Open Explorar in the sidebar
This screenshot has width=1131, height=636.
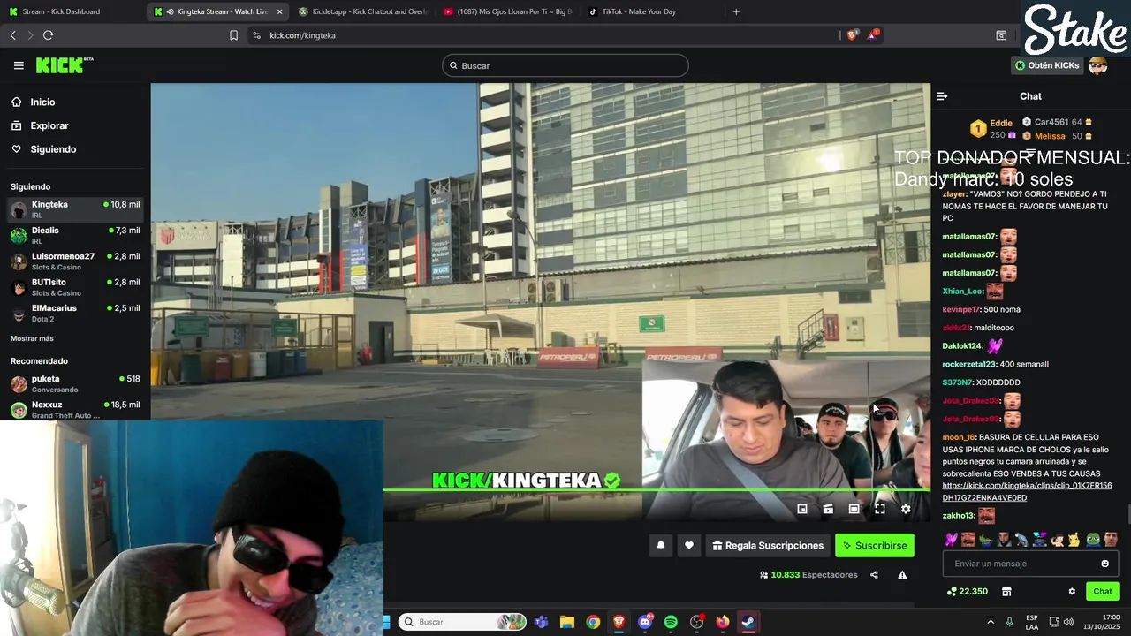pos(49,125)
